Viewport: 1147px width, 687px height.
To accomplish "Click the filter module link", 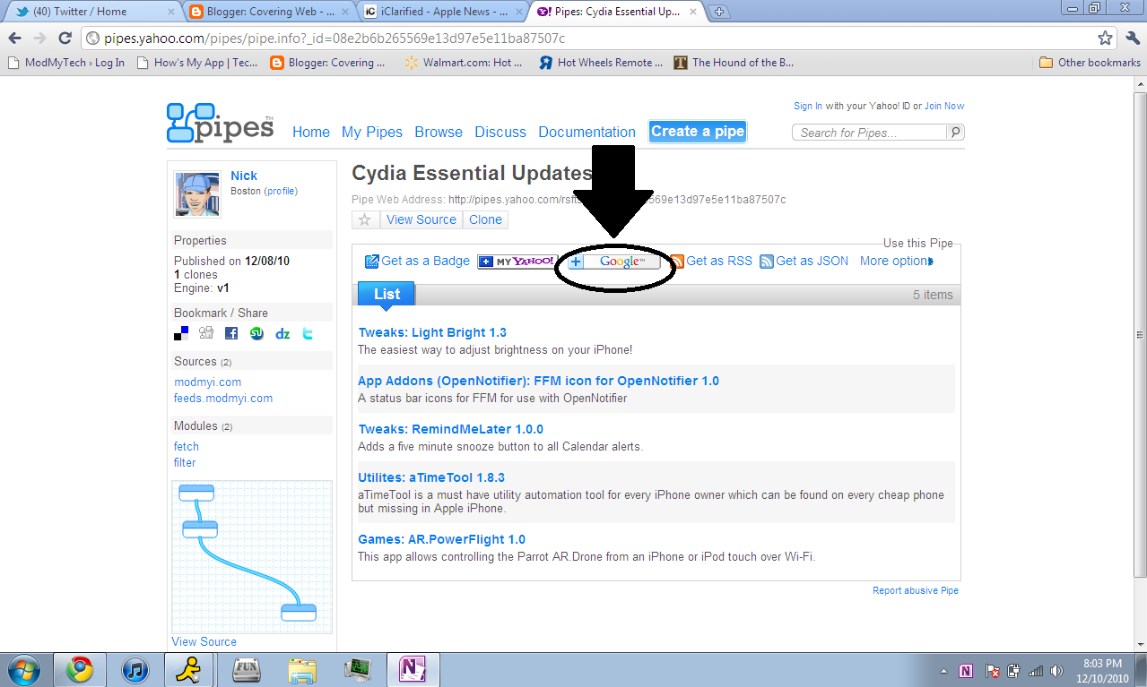I will point(185,462).
